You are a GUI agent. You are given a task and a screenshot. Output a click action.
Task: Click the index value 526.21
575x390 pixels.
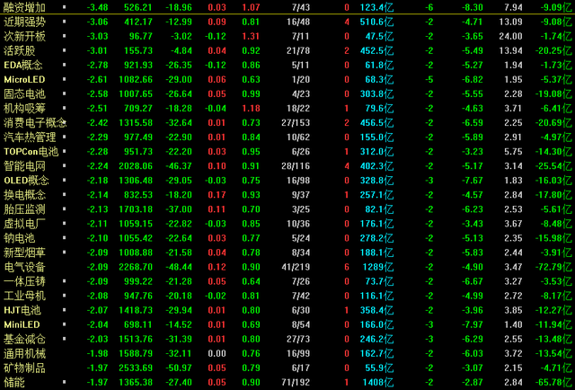(138, 7)
